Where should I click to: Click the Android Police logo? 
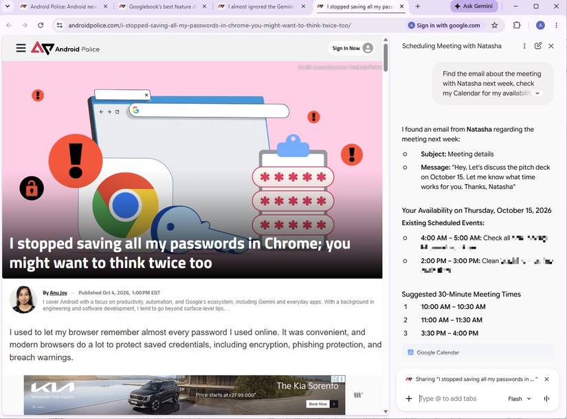pos(65,48)
